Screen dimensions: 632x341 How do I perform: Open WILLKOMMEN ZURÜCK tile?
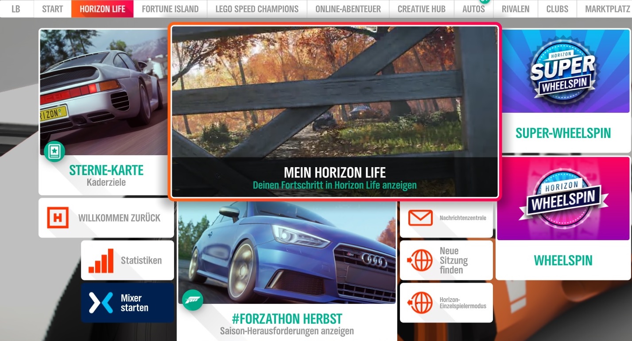pyautogui.click(x=106, y=218)
